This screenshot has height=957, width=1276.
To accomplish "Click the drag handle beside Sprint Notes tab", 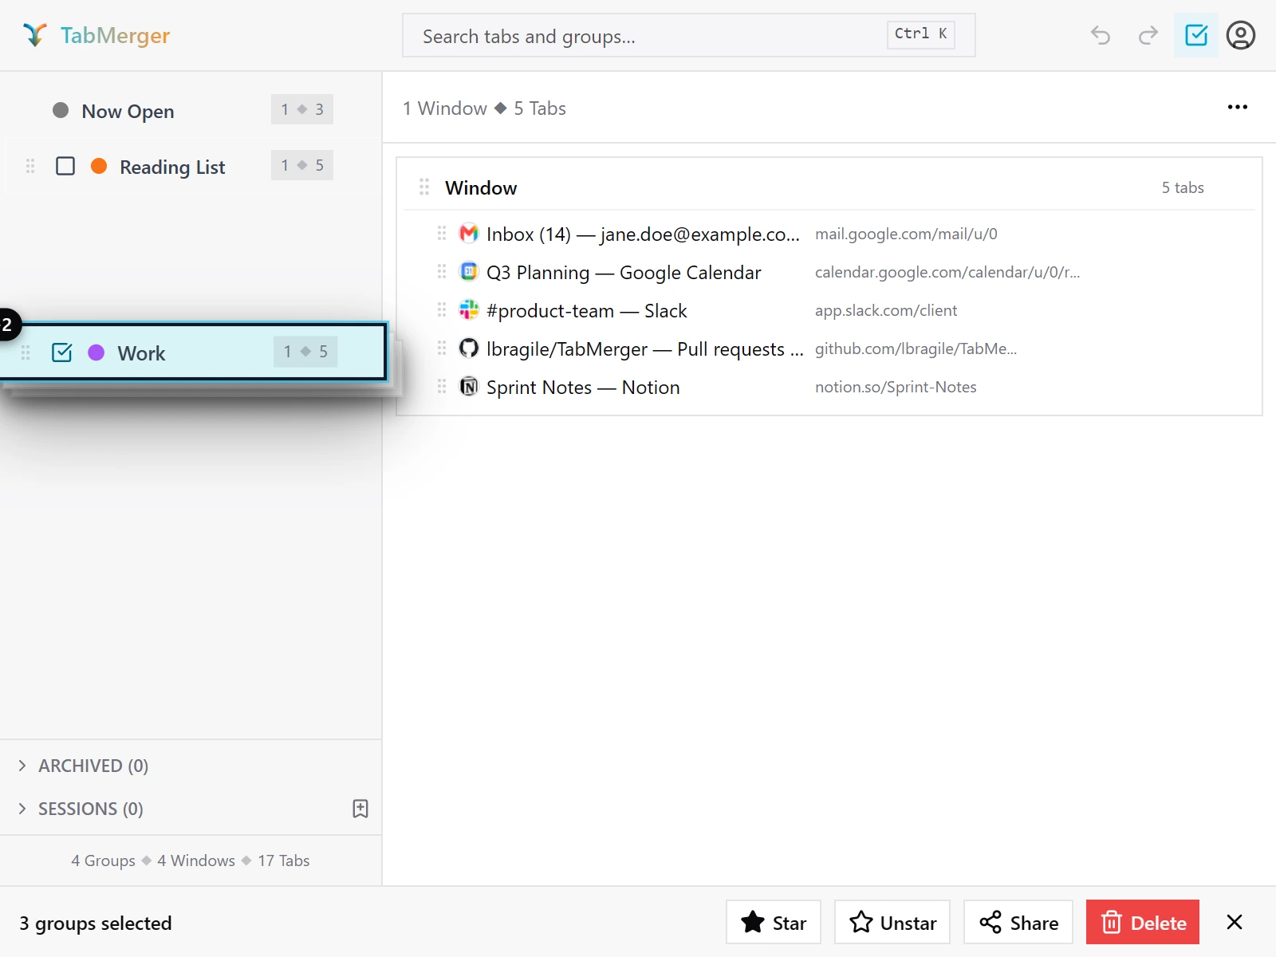I will pos(442,387).
